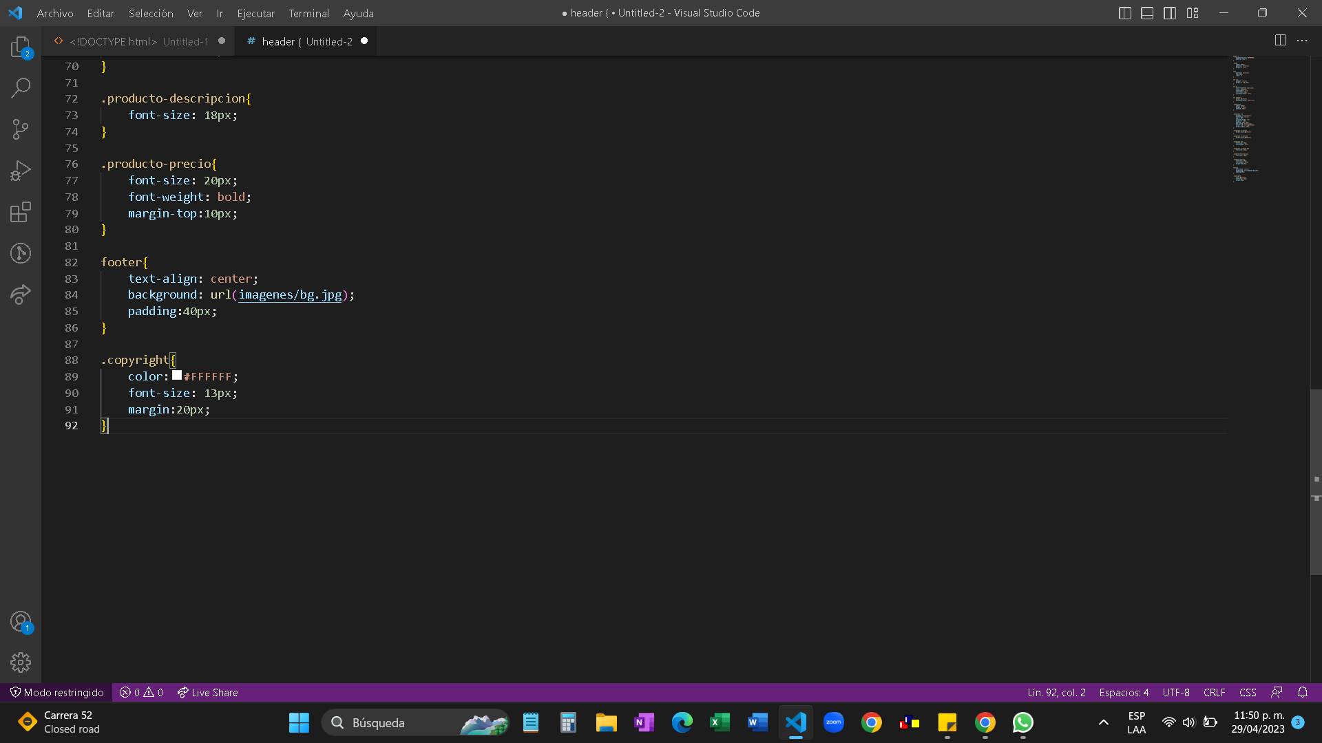Open the Archivo menu

click(x=55, y=13)
